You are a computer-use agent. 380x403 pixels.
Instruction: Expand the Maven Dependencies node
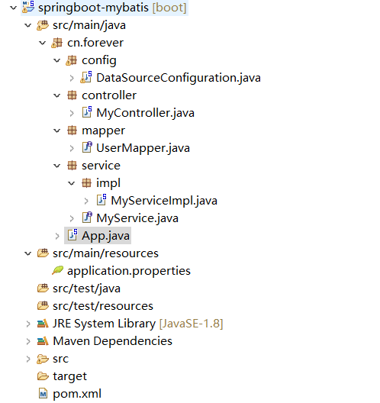28,341
